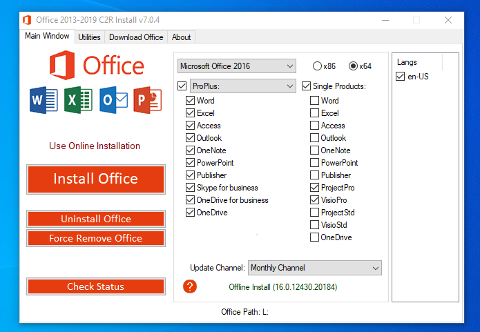Check the VisioStd checkbox
The image size is (480, 332).
tap(314, 224)
